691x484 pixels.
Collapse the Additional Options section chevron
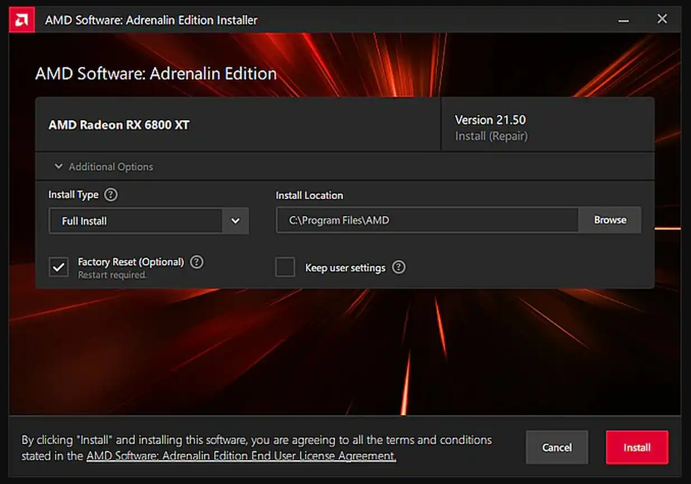[x=58, y=167]
